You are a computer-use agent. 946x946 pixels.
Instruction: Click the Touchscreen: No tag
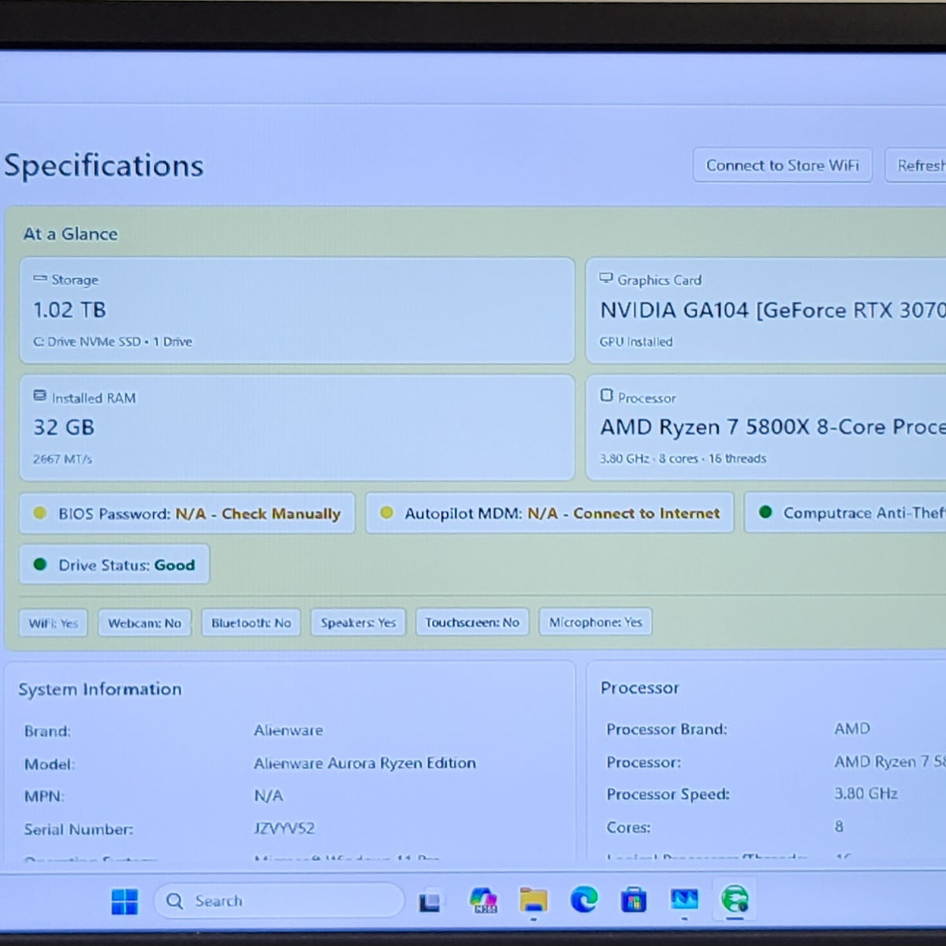coord(472,623)
